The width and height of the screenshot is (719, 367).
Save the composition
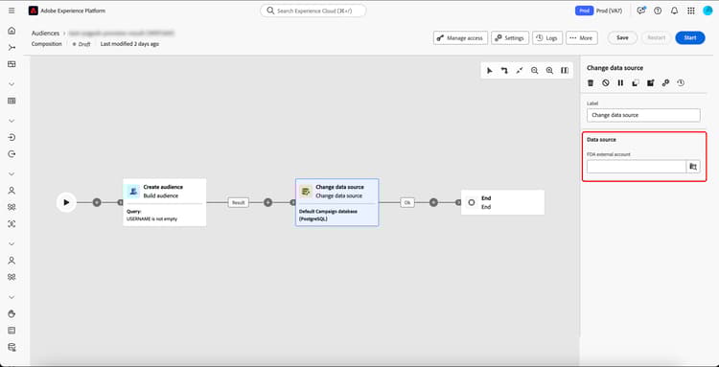point(622,37)
